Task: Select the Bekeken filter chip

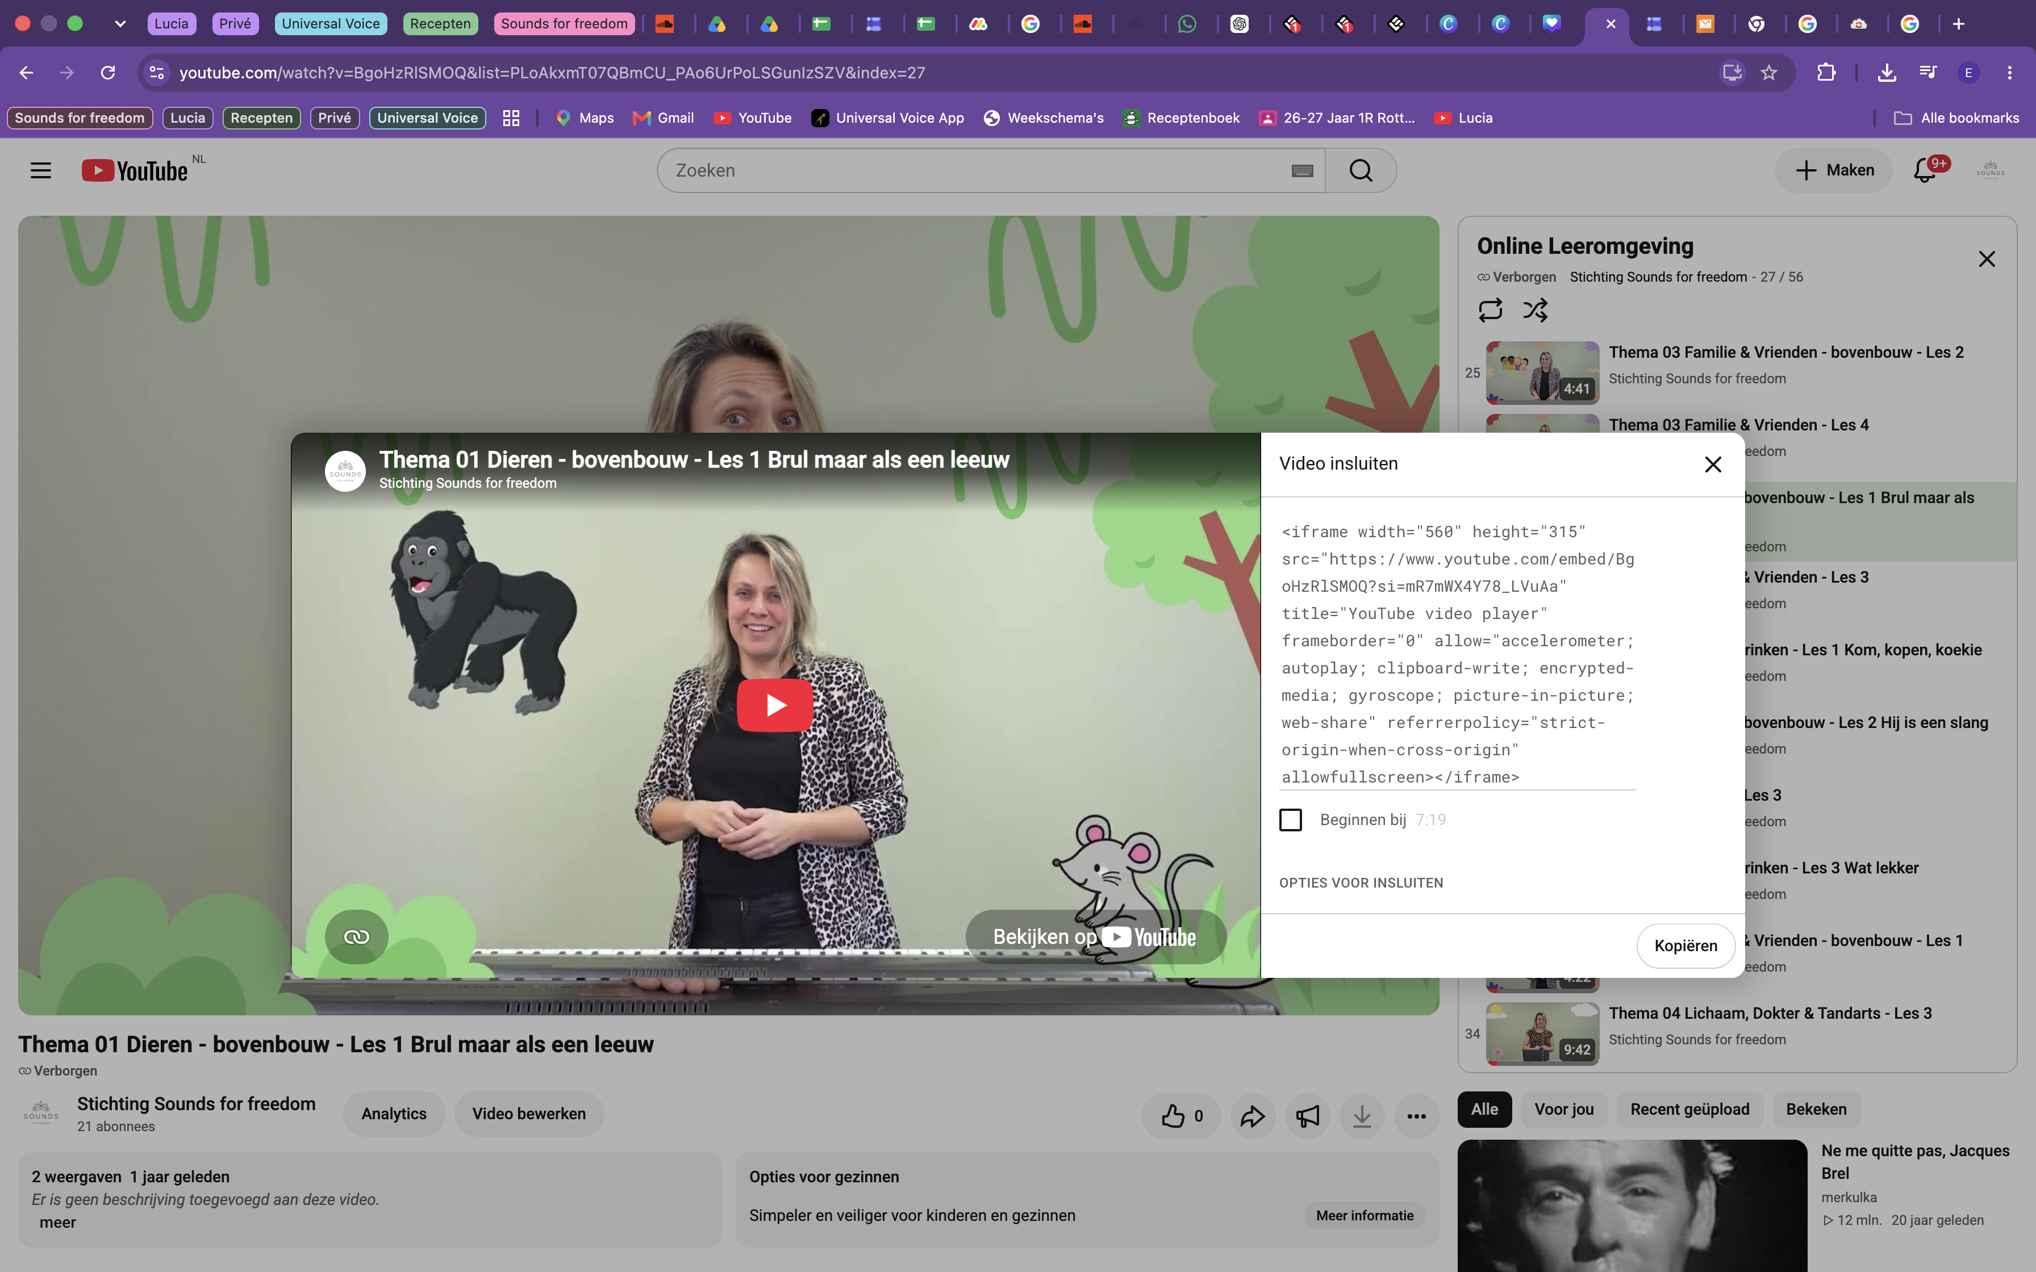Action: pos(1816,1109)
